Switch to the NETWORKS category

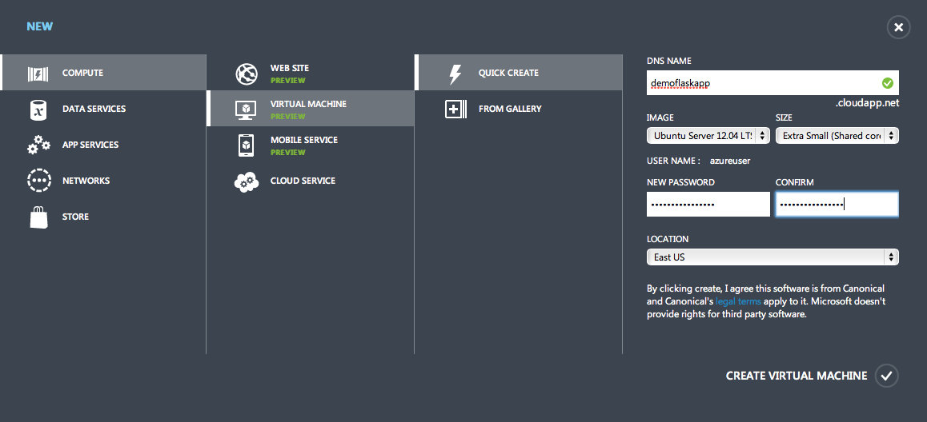tap(86, 181)
